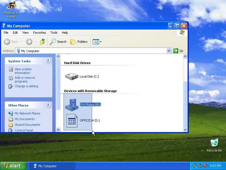
Task: Click the My Network Places globe icon
Action: click(11, 114)
